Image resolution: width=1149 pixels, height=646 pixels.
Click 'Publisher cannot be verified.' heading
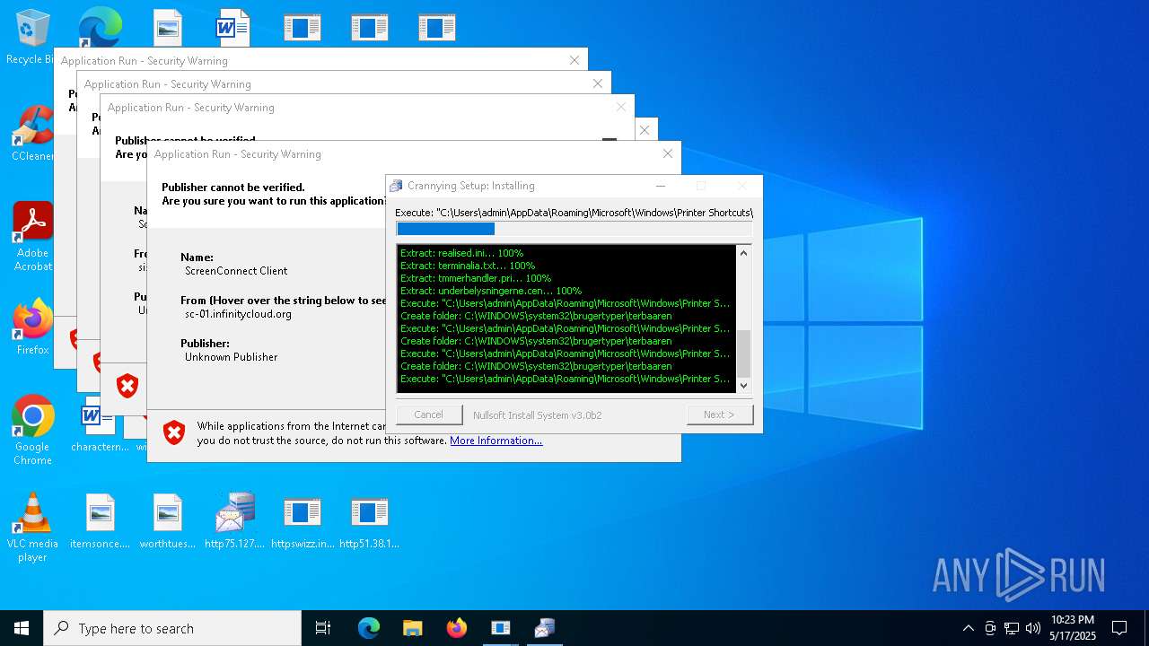tap(233, 188)
